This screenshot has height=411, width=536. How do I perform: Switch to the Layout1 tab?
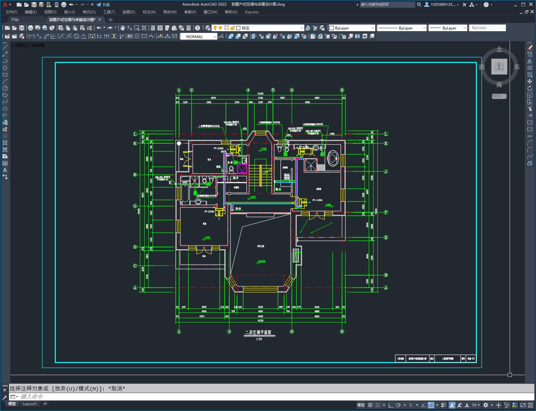(x=30, y=404)
